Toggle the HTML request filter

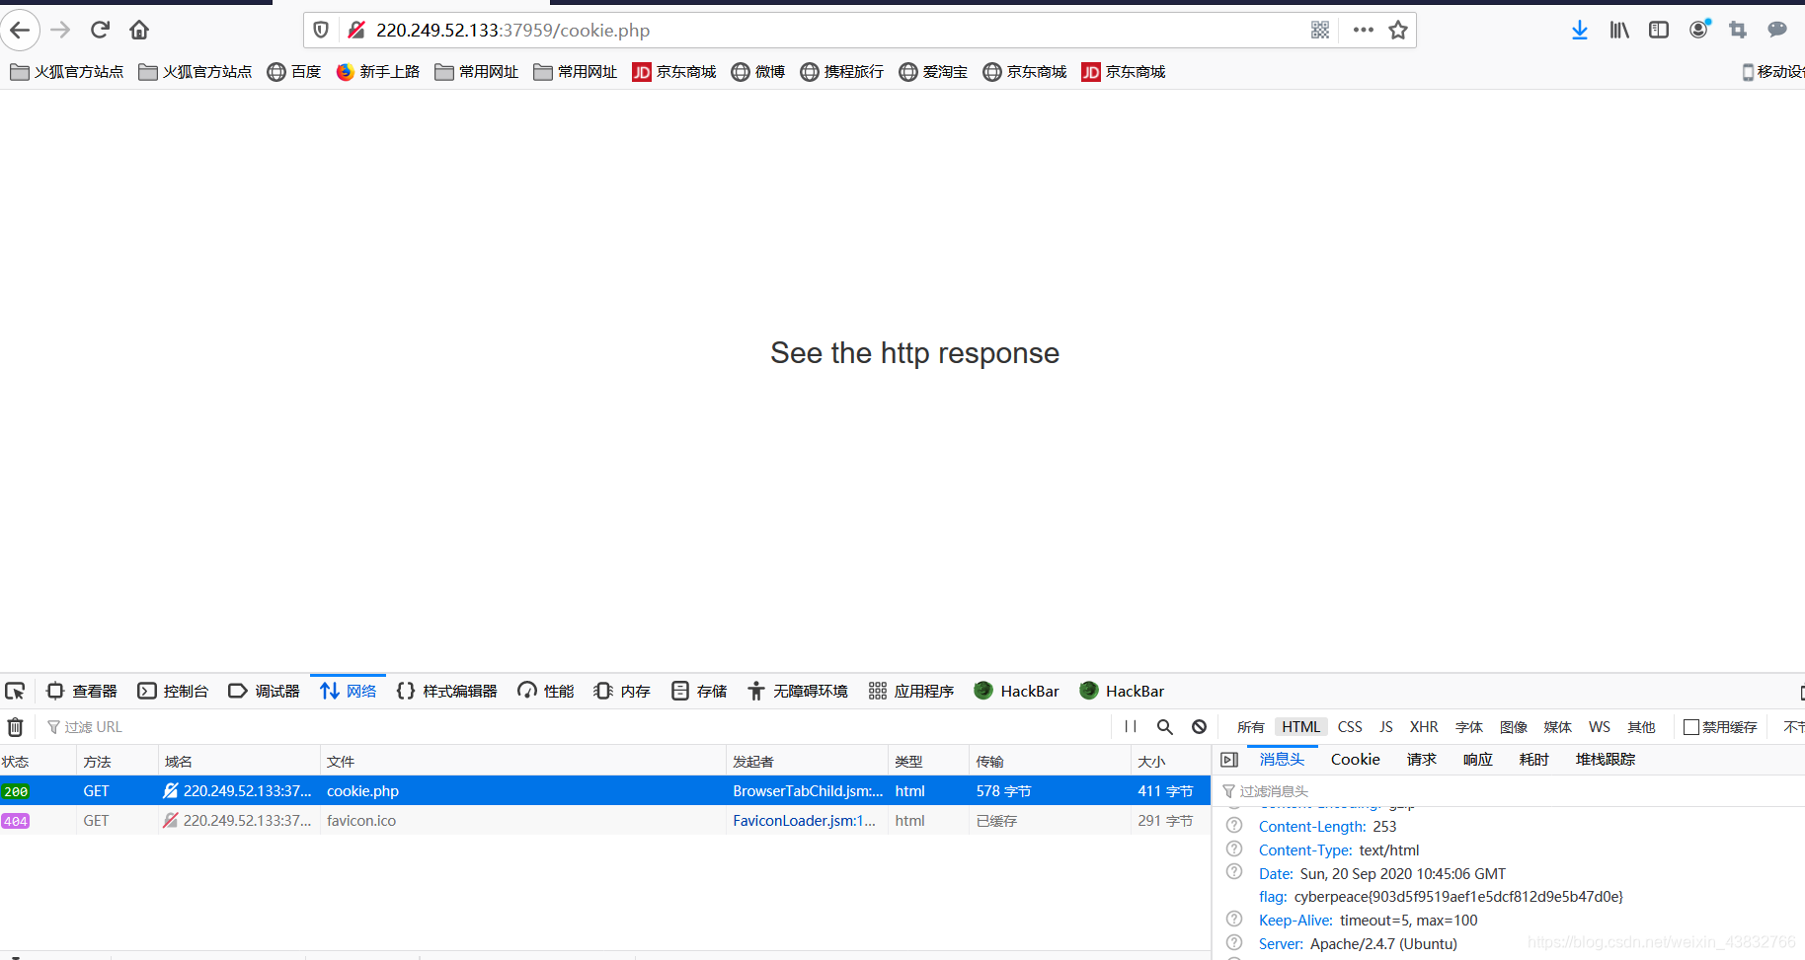[1300, 727]
